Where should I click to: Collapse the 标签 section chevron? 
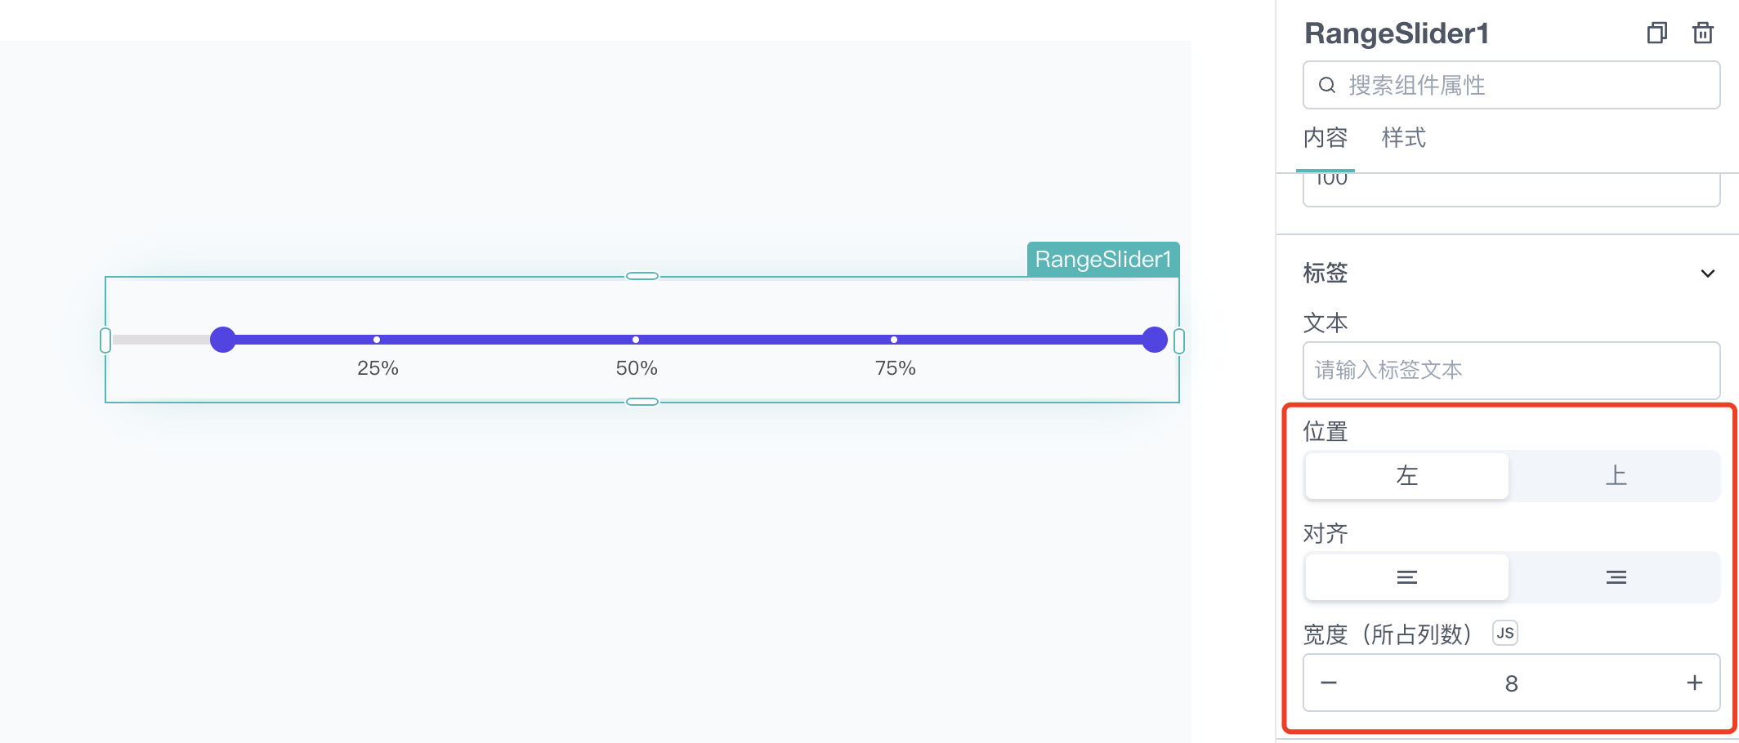pos(1708,274)
